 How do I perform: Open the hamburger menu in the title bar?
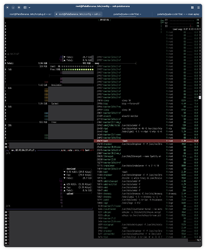point(198,8)
